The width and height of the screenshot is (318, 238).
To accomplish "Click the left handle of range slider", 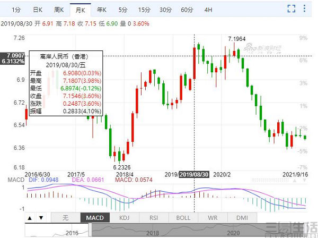I will pos(90,230).
